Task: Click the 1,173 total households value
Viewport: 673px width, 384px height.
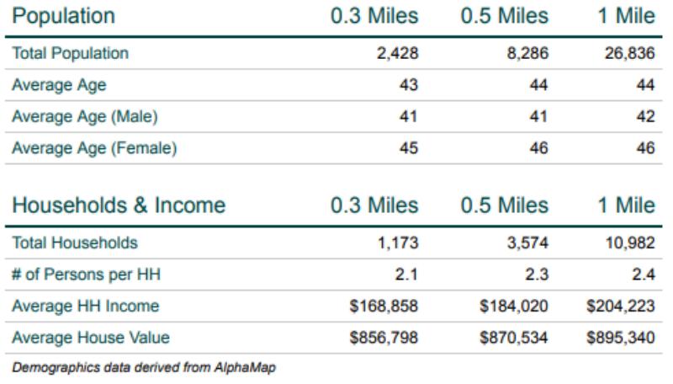Action: coord(398,243)
